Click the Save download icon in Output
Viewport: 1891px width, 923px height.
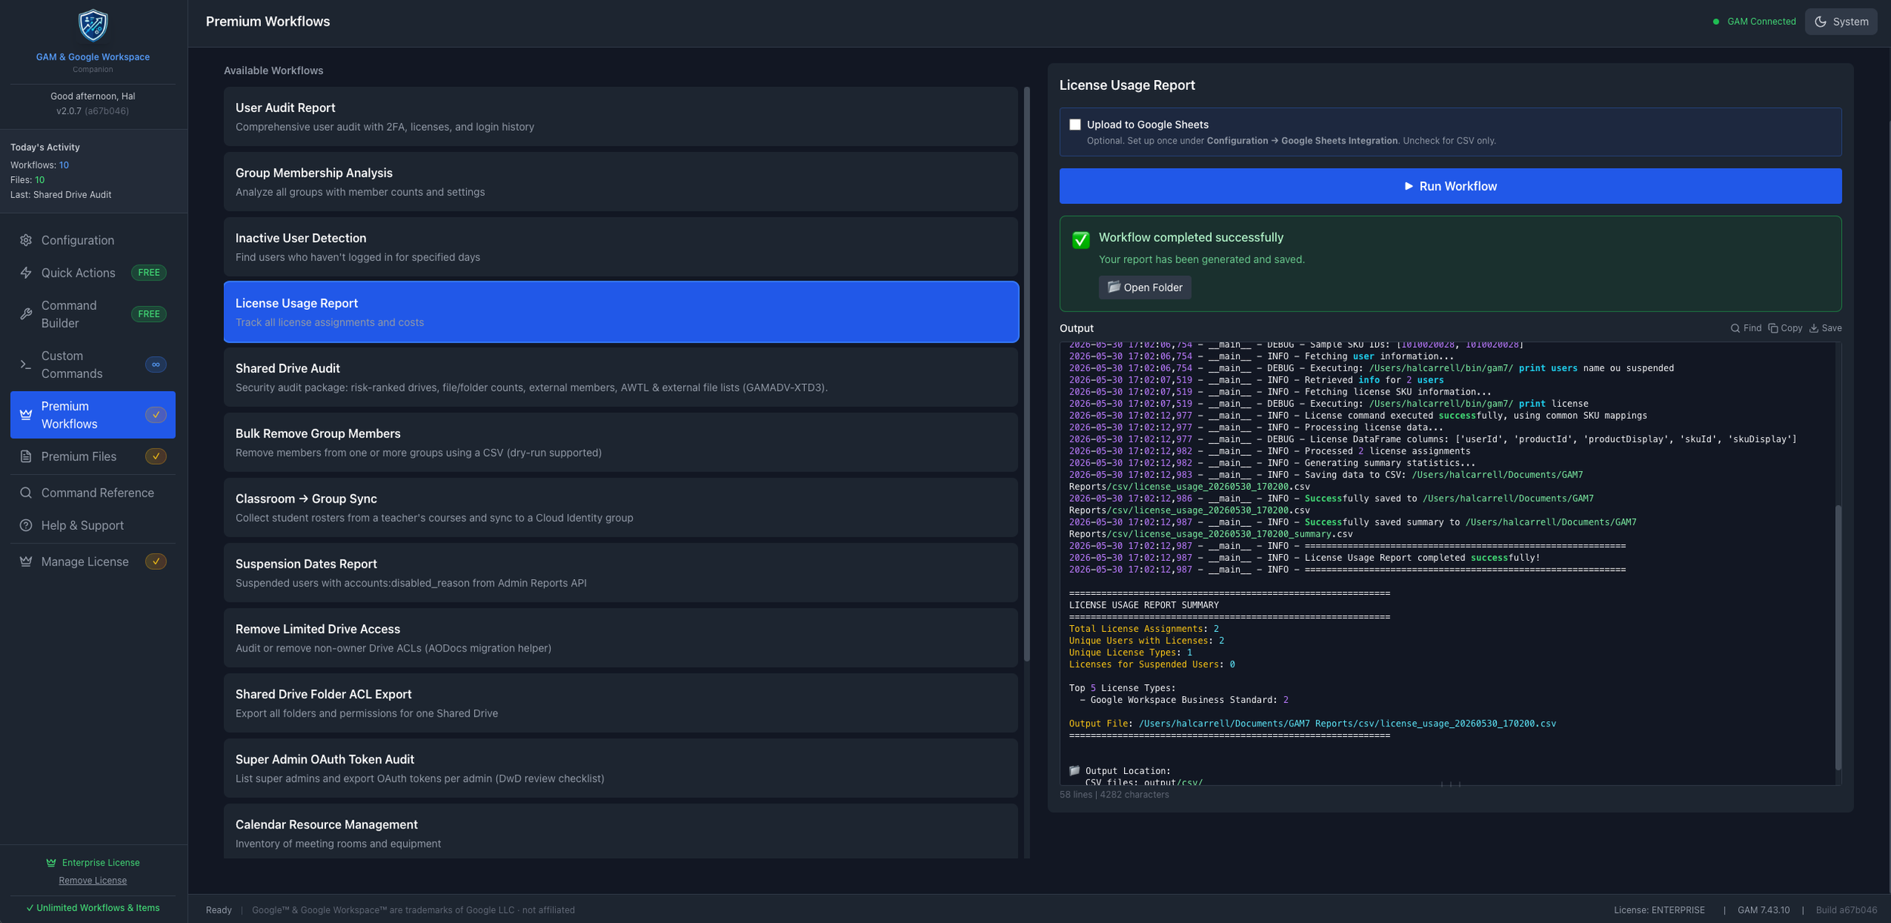tap(1814, 328)
